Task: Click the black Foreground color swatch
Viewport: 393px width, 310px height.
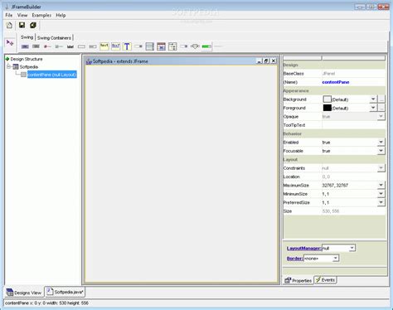Action: click(327, 108)
